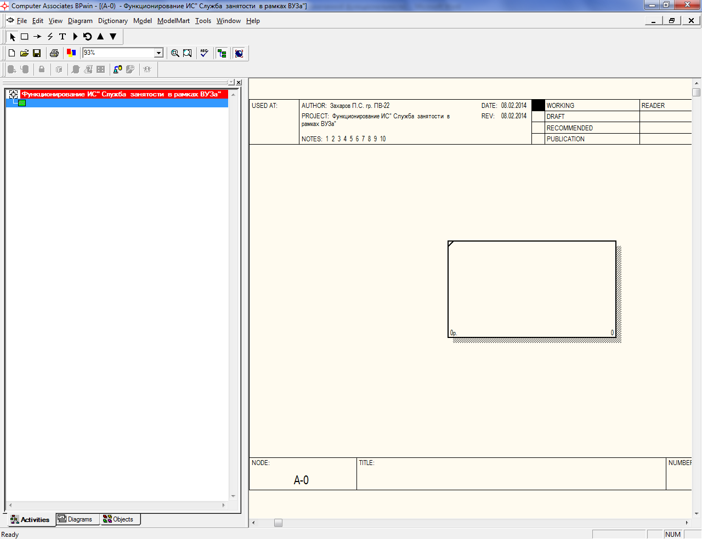Open the Diagram menu

point(80,21)
